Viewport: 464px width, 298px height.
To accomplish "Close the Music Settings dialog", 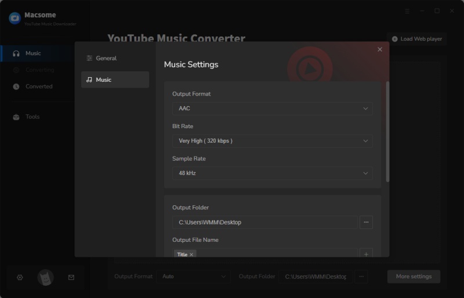I will click(380, 49).
